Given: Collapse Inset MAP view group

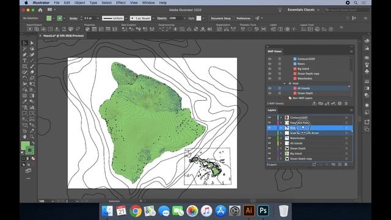Looking at the screenshot, I should (x=285, y=83).
